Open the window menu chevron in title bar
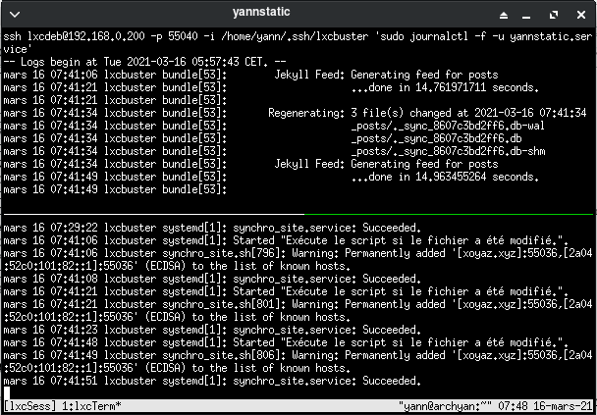The width and height of the screenshot is (597, 415). (16, 13)
